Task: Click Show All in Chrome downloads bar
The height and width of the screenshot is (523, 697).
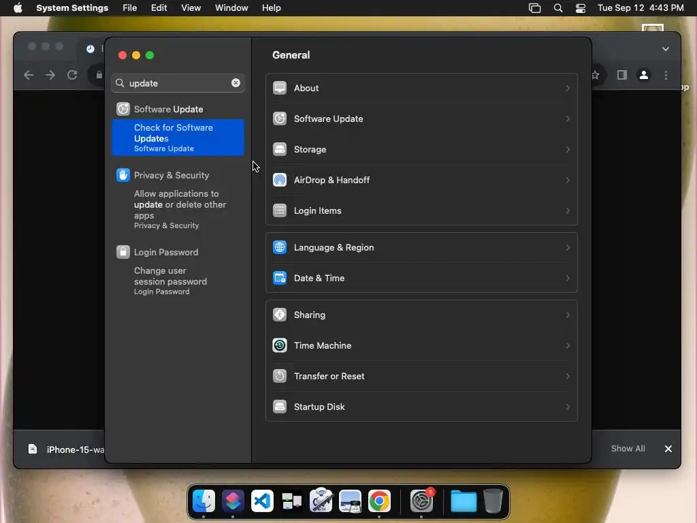Action: coord(628,448)
